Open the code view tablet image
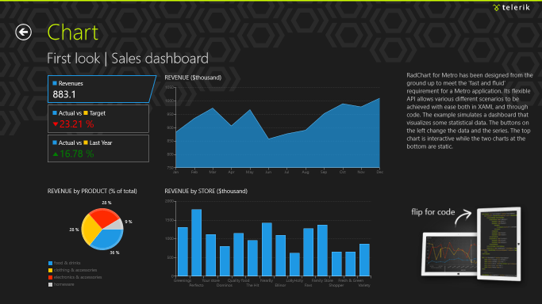This screenshot has height=304, width=542. point(499,243)
